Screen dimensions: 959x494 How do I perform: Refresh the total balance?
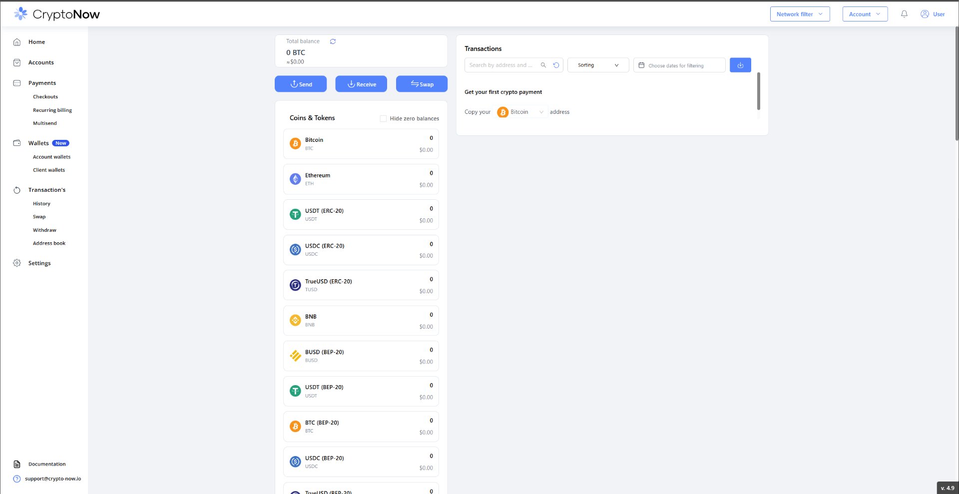coord(333,41)
